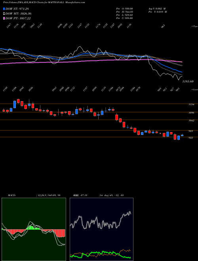The height and width of the screenshot is (261, 198).
Task: Click the '922' price axis level
Action: pos(190,138)
